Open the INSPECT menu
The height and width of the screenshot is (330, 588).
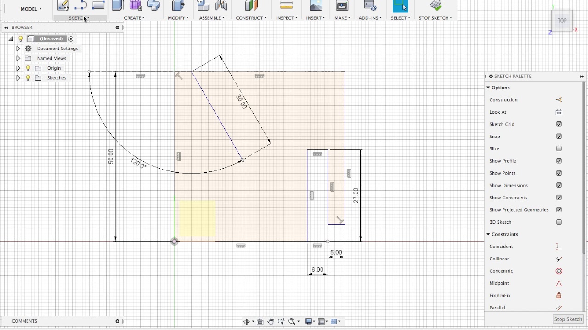point(287,18)
